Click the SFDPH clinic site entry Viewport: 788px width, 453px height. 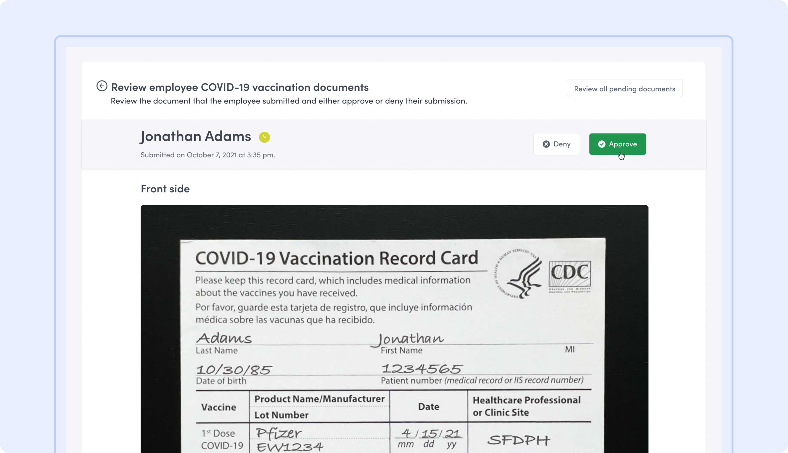pyautogui.click(x=518, y=440)
